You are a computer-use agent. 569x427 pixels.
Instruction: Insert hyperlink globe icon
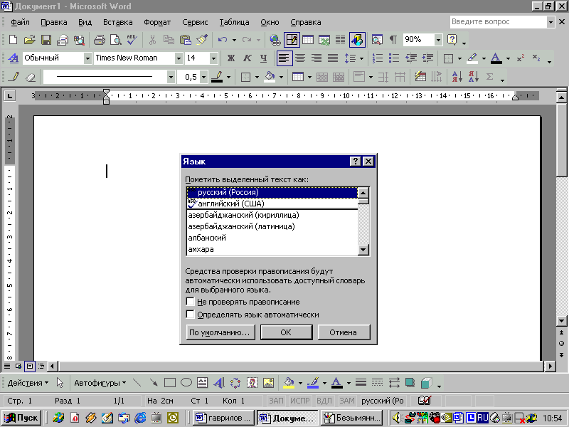275,40
